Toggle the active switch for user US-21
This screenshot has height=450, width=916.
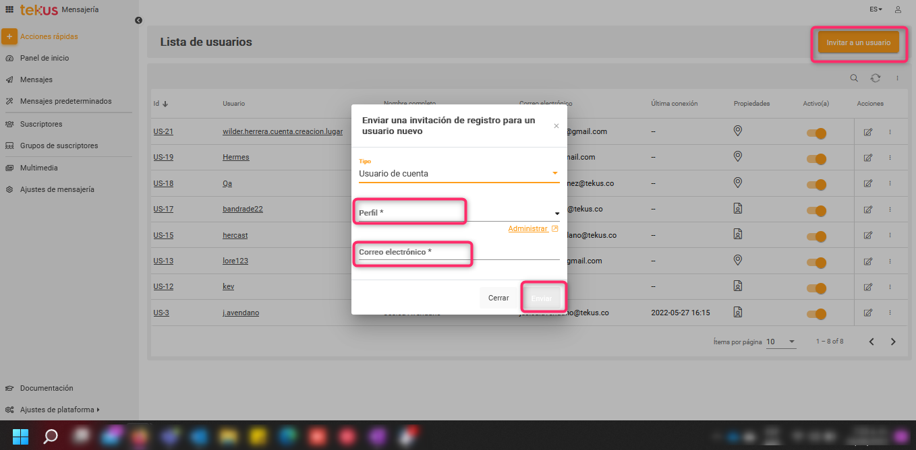(817, 133)
